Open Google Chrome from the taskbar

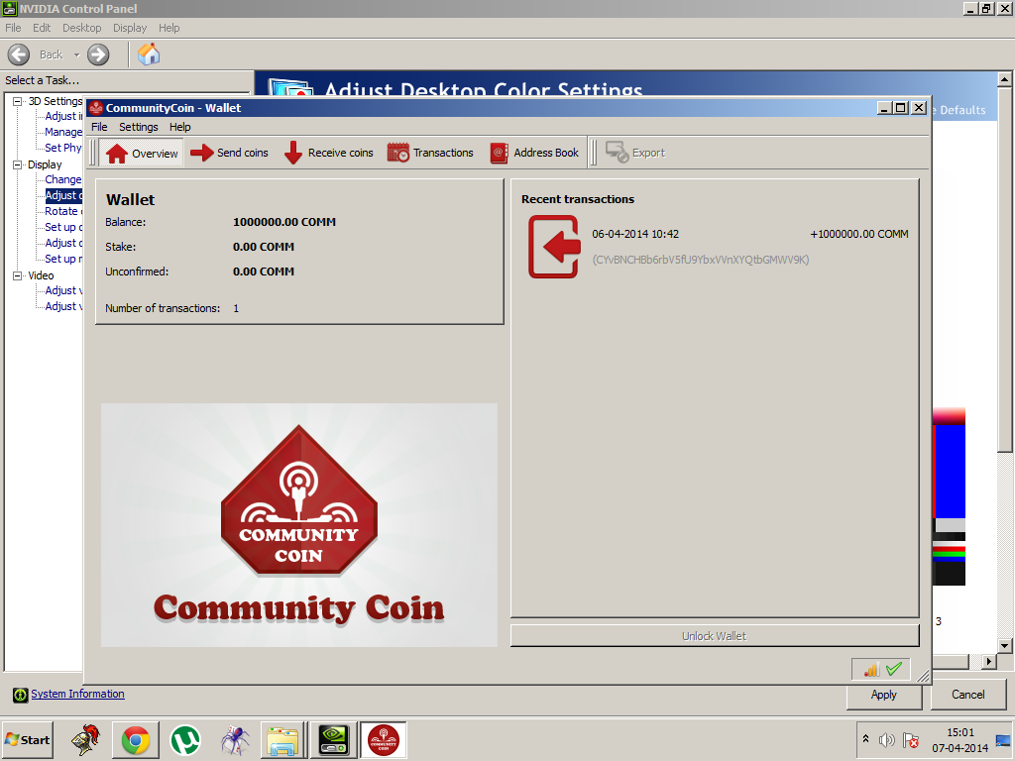pyautogui.click(x=135, y=740)
